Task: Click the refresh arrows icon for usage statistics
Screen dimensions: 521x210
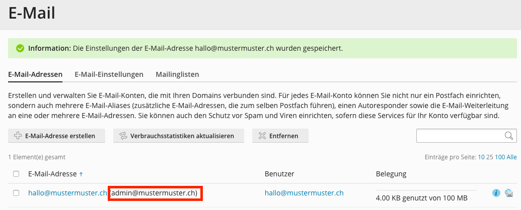Action: click(122, 136)
